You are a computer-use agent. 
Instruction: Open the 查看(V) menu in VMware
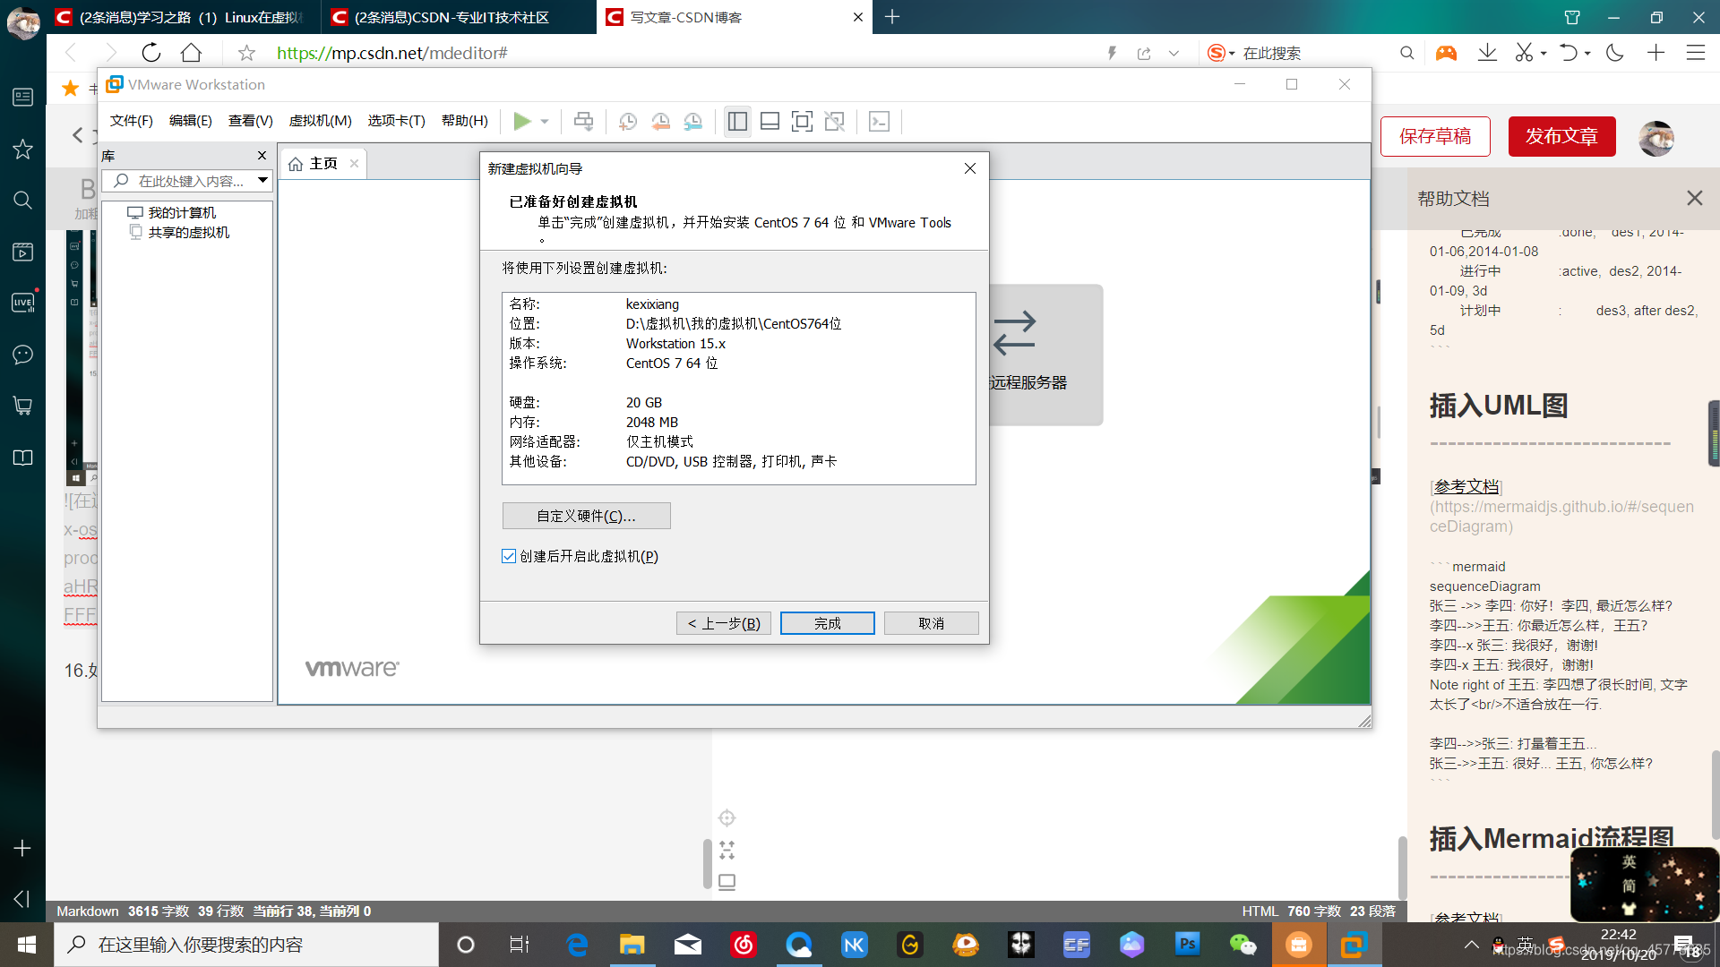250,121
